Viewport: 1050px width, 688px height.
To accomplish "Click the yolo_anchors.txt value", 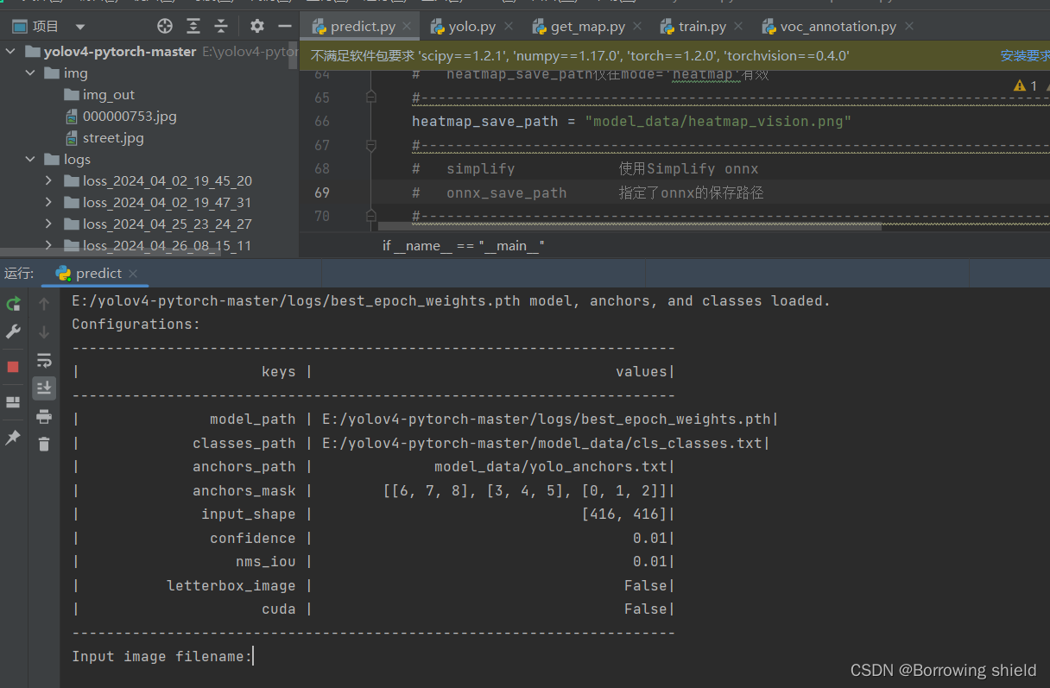I will pos(551,467).
